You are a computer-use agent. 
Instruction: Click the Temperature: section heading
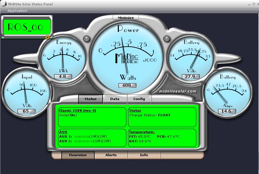142,132
